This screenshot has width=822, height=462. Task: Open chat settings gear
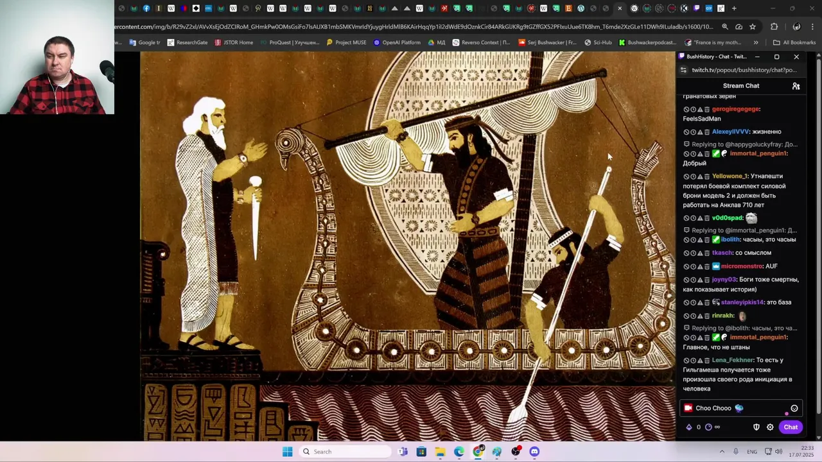(770, 427)
